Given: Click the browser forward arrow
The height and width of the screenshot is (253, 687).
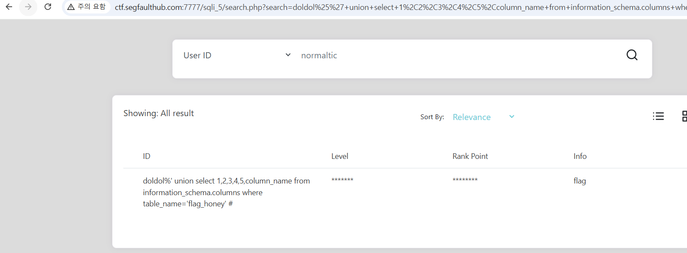Looking at the screenshot, I should (x=28, y=7).
